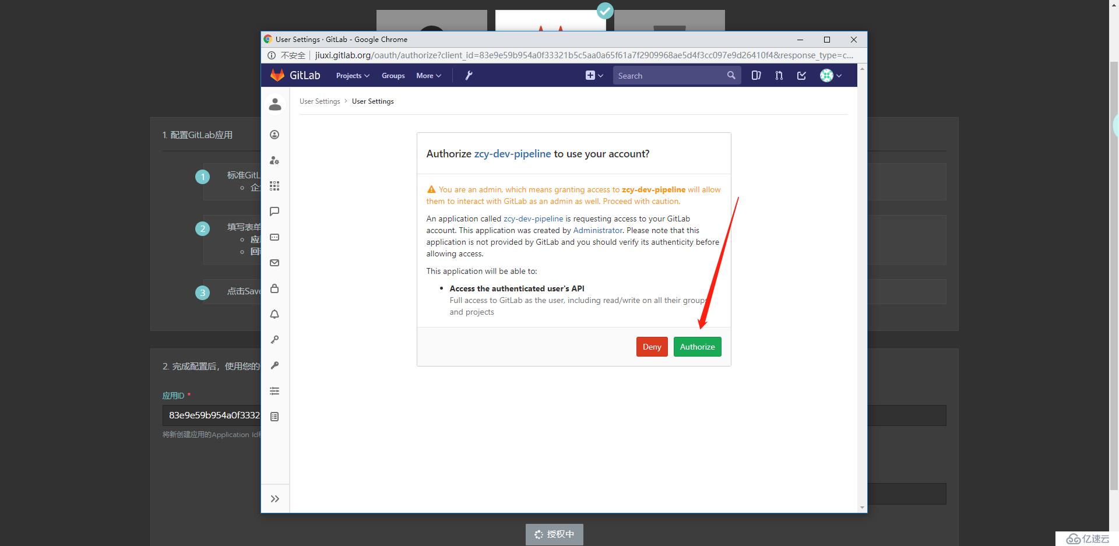
Task: Open the Administrator link
Action: click(598, 231)
